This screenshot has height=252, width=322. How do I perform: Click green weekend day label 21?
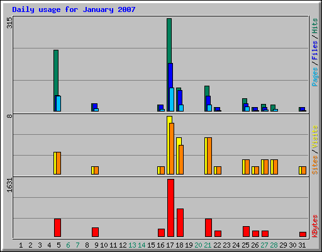click(208, 245)
